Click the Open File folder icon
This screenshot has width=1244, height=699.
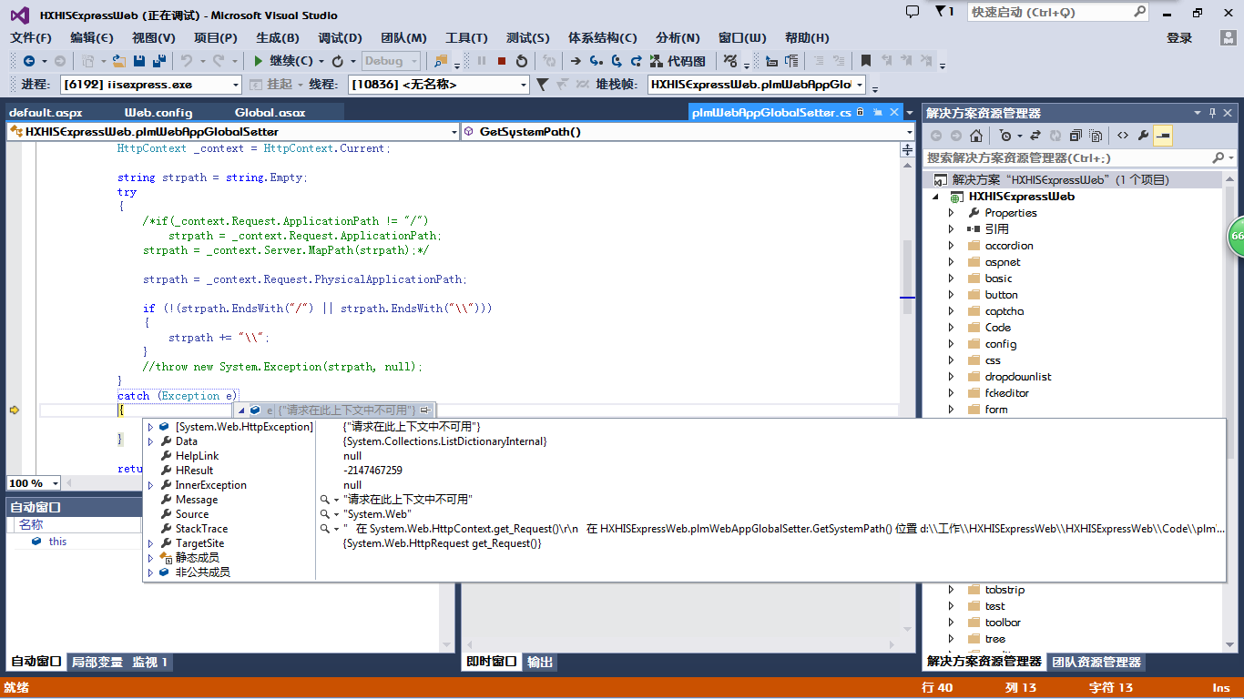[x=119, y=61]
